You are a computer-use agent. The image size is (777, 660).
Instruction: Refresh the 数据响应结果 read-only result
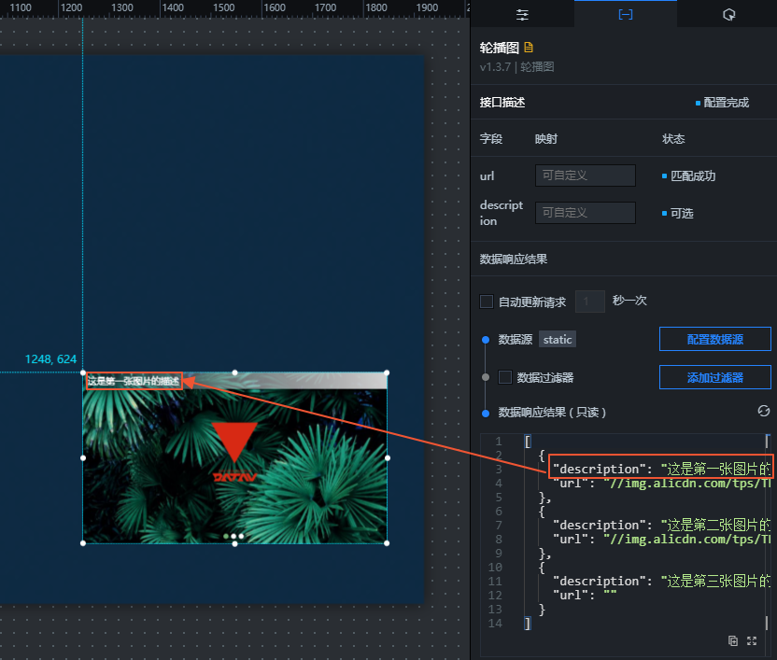[763, 411]
